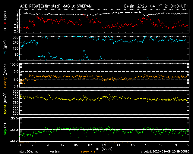Click the yellow "Speed" axis label
Image resolution: width=193 pixels, height=154 pixels.
pyautogui.click(x=5, y=109)
